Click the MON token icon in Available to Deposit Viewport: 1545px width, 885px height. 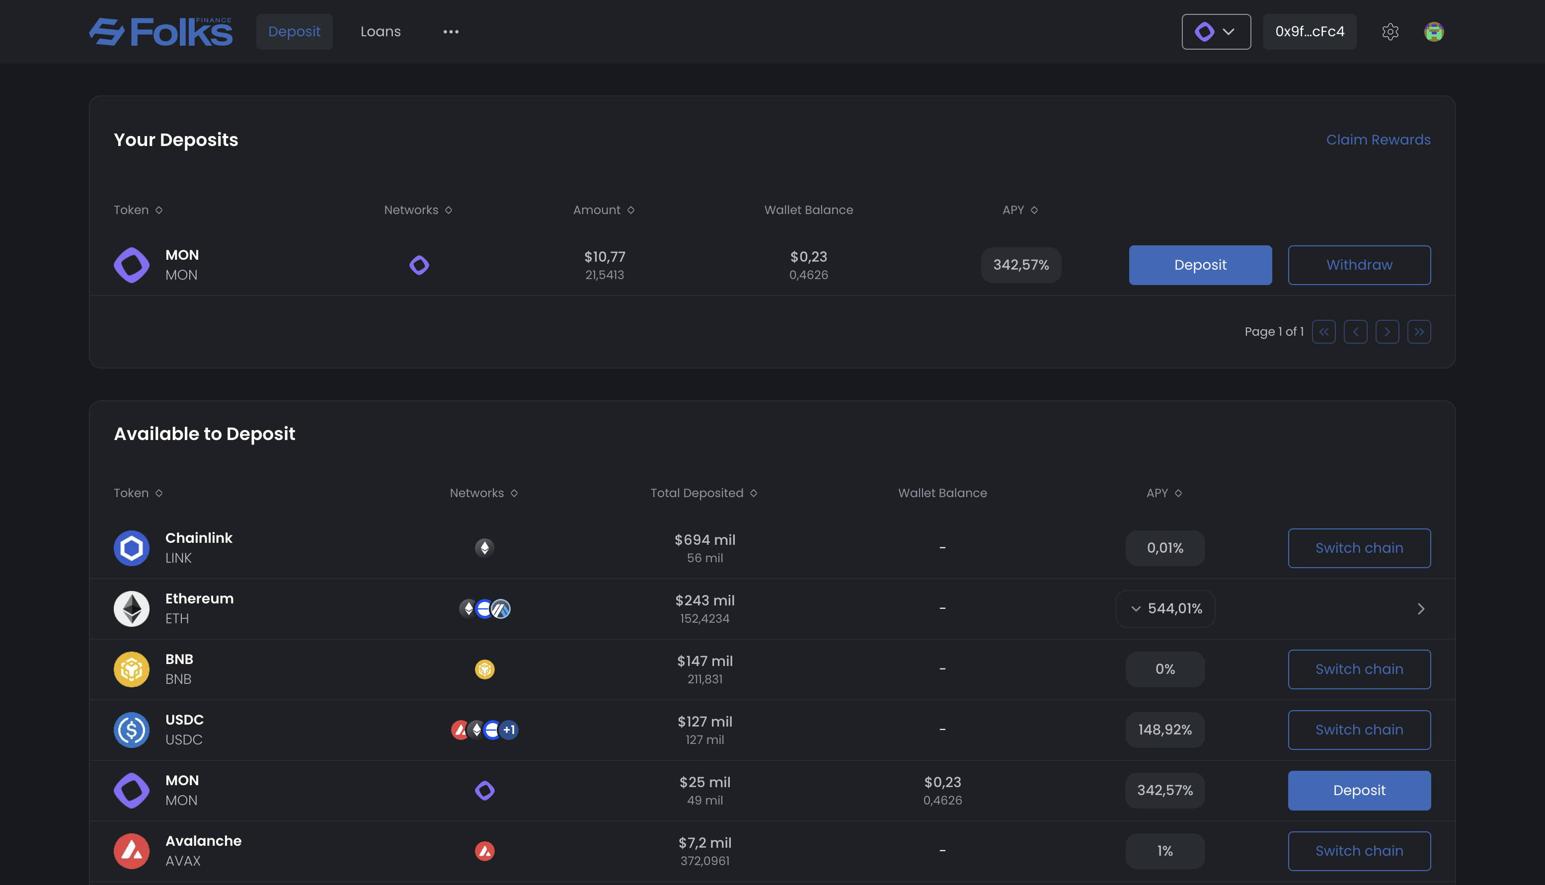coord(131,791)
